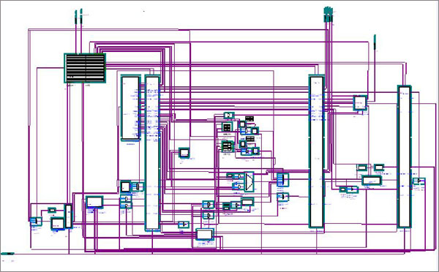The width and height of the screenshot is (439, 272).
Task: Click the triangular ALU symbol in the center
Action: [x=249, y=181]
